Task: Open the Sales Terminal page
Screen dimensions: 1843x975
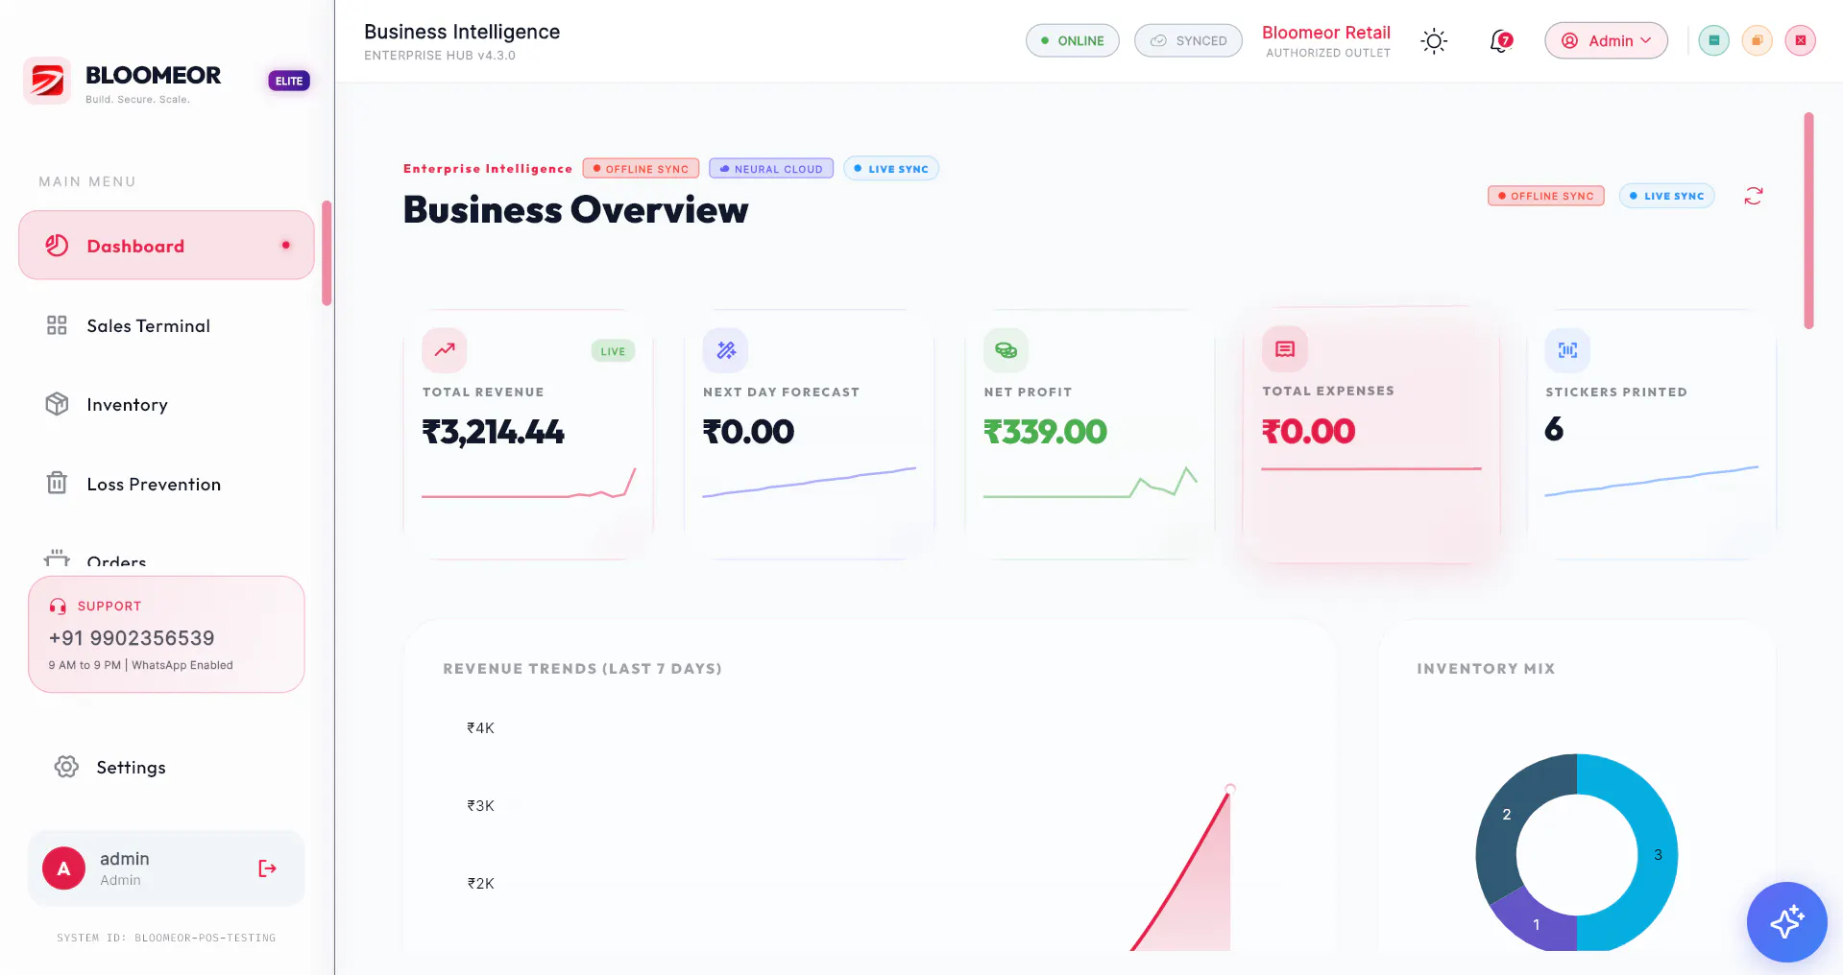Action: coord(166,325)
